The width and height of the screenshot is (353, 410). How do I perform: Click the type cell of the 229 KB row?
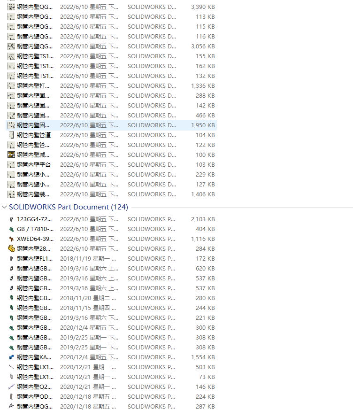coord(152,175)
